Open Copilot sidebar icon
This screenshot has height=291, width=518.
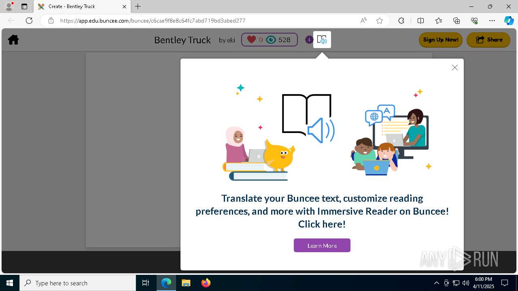[x=509, y=21]
